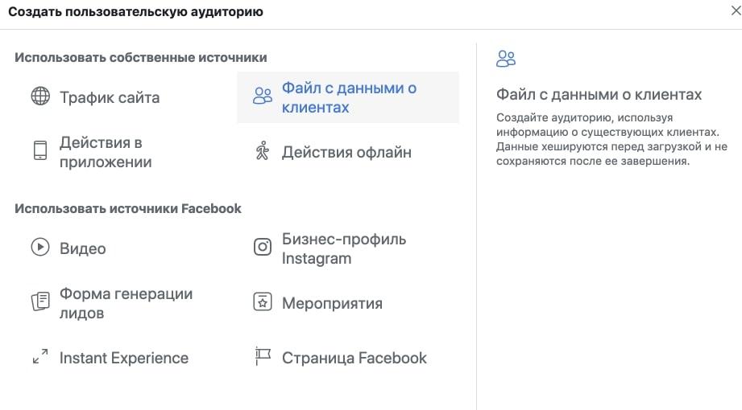742x410 pixels.
Task: Click the expand arrows icon for Instant Experience
Action: (40, 356)
